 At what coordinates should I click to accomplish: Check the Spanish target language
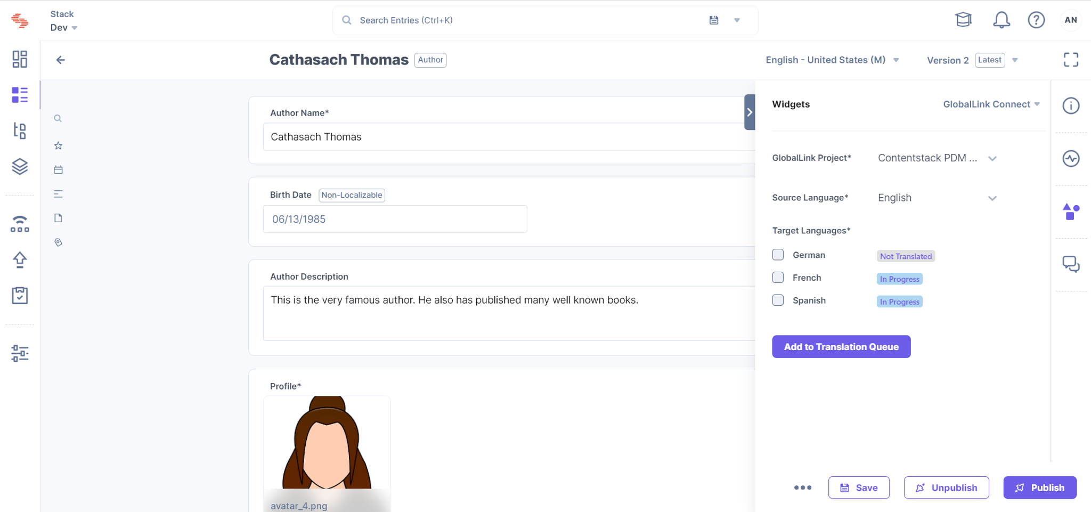[778, 300]
